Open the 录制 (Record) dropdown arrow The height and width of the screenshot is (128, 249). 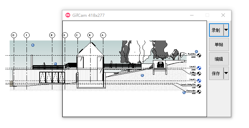point(226,30)
